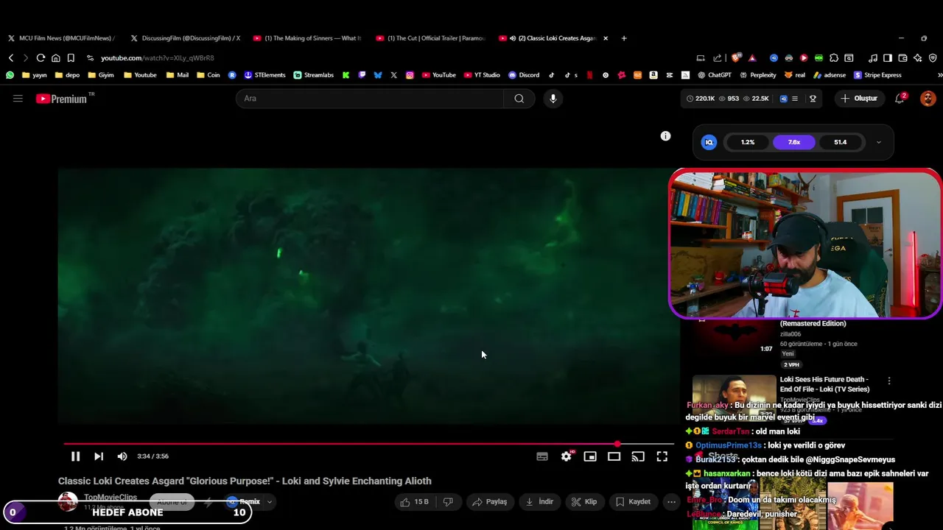943x530 pixels.
Task: Open a new browser tab
Action: coord(624,38)
